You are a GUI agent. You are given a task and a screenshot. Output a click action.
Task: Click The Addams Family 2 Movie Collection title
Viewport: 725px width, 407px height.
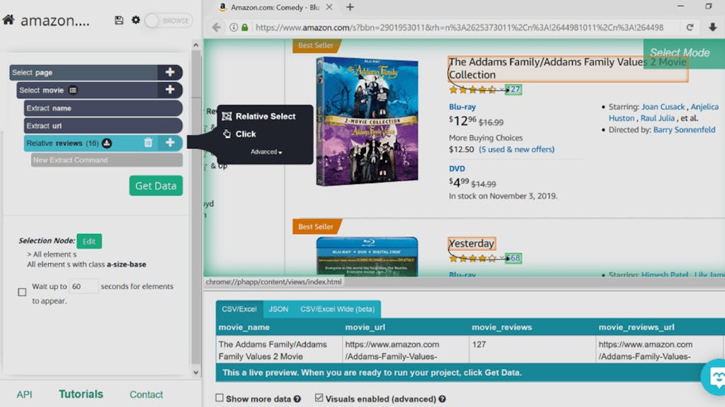click(568, 69)
